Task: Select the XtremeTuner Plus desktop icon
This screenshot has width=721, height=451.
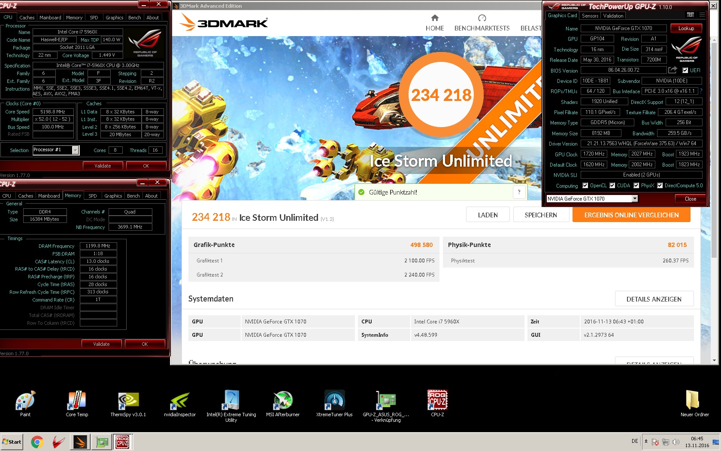Action: (334, 404)
